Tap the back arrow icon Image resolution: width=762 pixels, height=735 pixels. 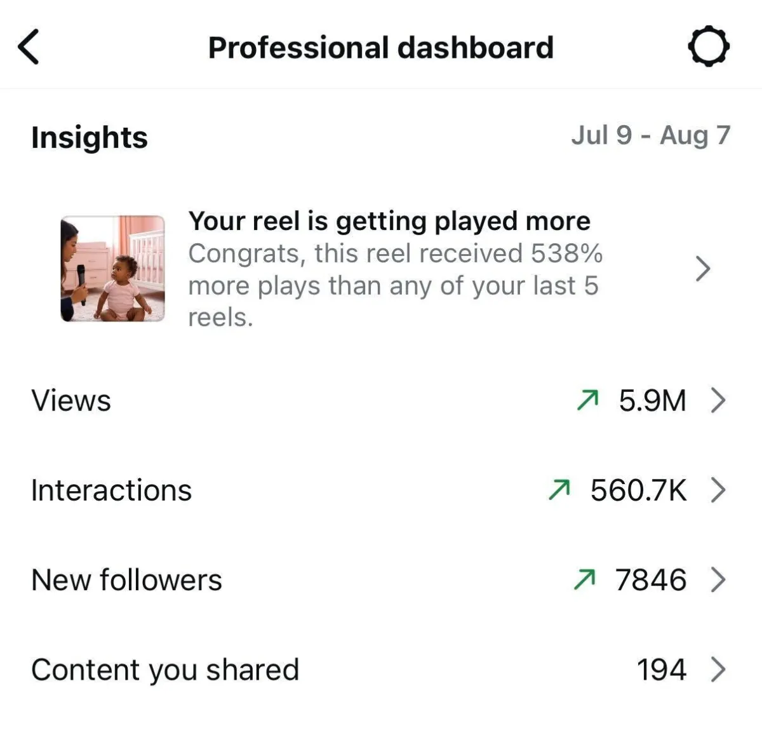click(29, 46)
